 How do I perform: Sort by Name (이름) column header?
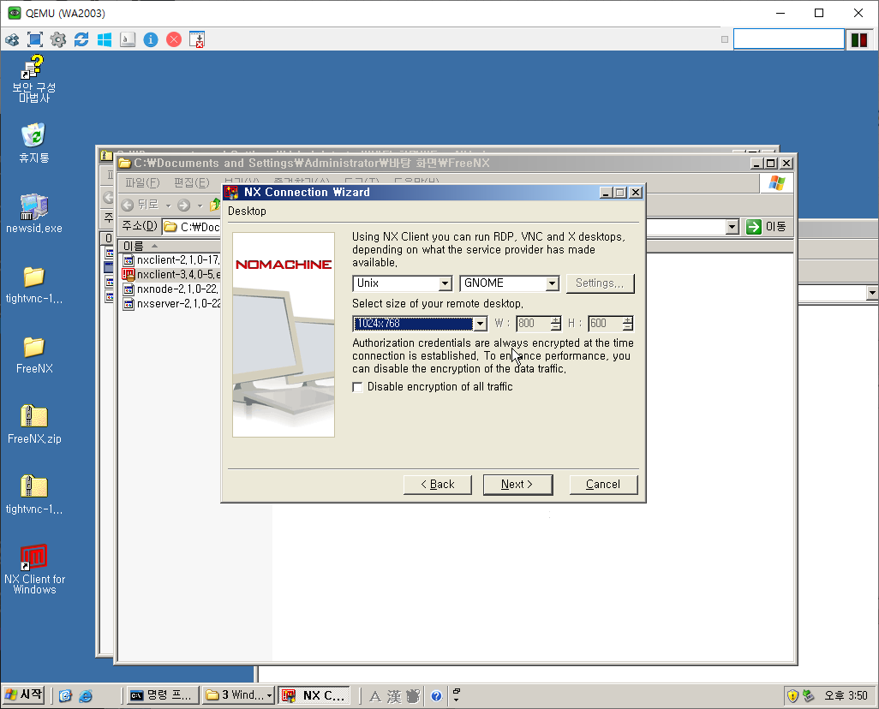click(x=169, y=246)
